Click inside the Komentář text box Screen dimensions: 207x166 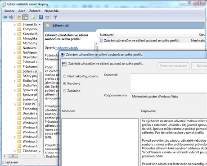point(169,83)
